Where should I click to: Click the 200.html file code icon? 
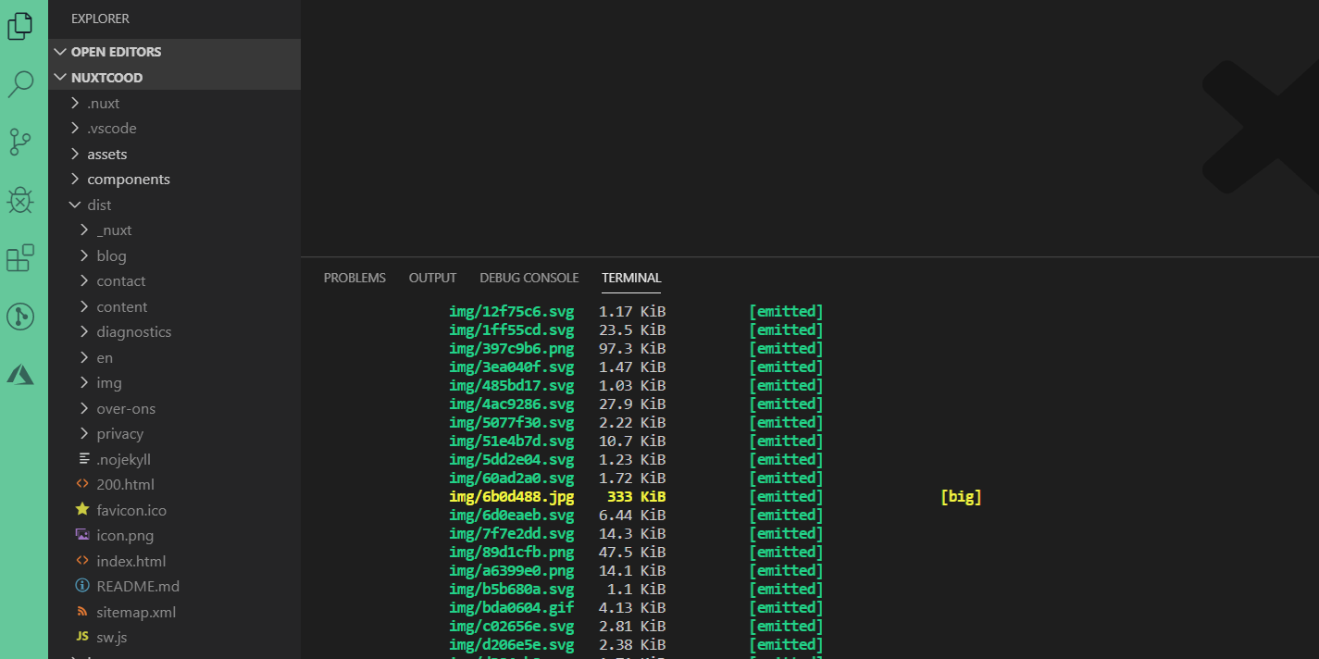[82, 484]
